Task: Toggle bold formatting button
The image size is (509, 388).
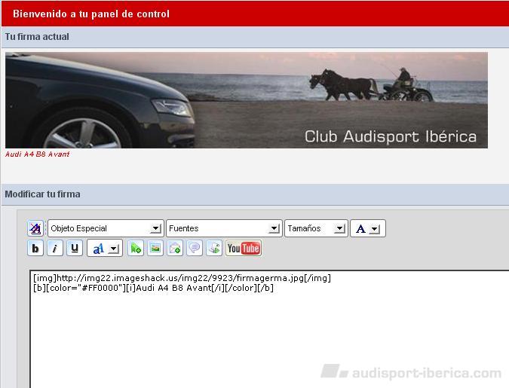Action: click(x=35, y=249)
